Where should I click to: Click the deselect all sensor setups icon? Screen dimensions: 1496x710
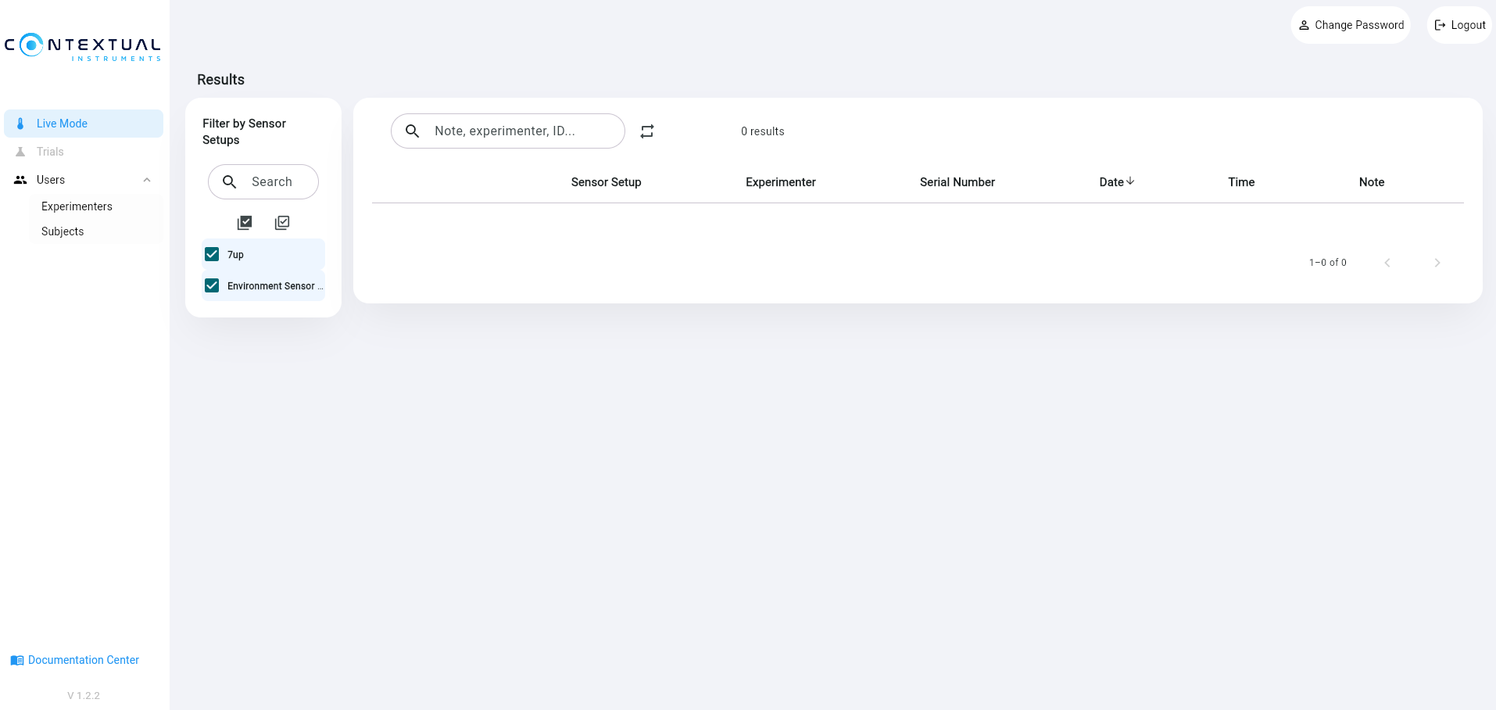click(x=282, y=223)
